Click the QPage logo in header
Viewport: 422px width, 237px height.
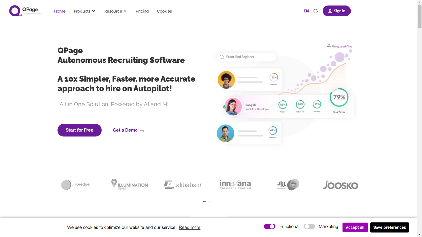[25, 11]
